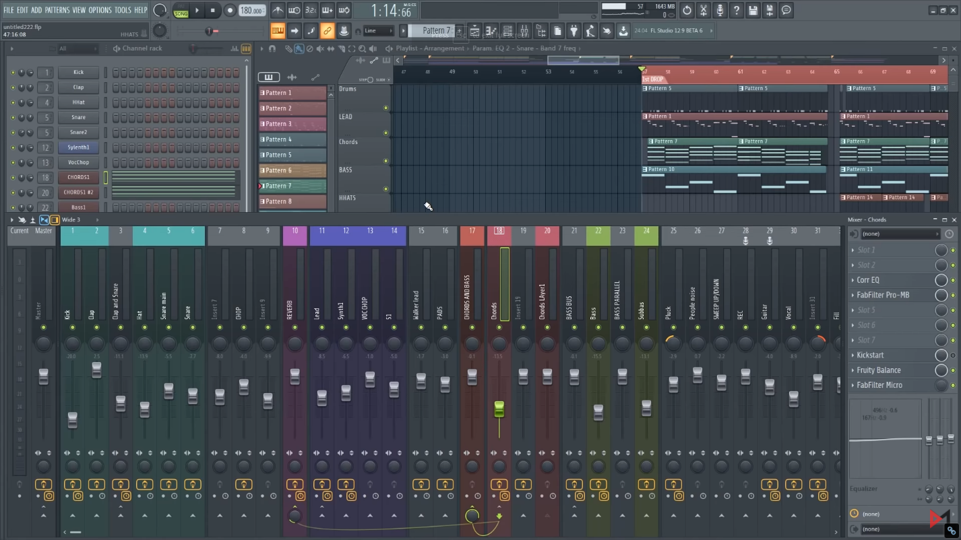The image size is (961, 540).
Task: Open the Channel rack All filter dropdown
Action: pyautogui.click(x=77, y=48)
